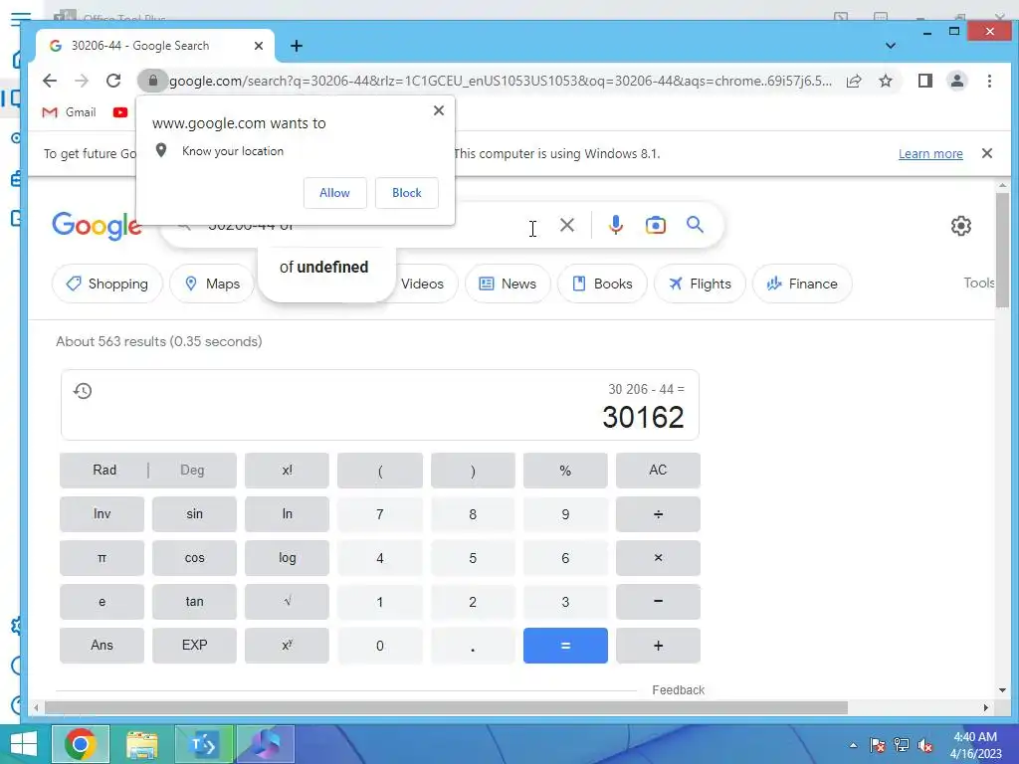Toggle the Inv inverse functions key
Image resolution: width=1019 pixels, height=764 pixels.
coord(102,514)
